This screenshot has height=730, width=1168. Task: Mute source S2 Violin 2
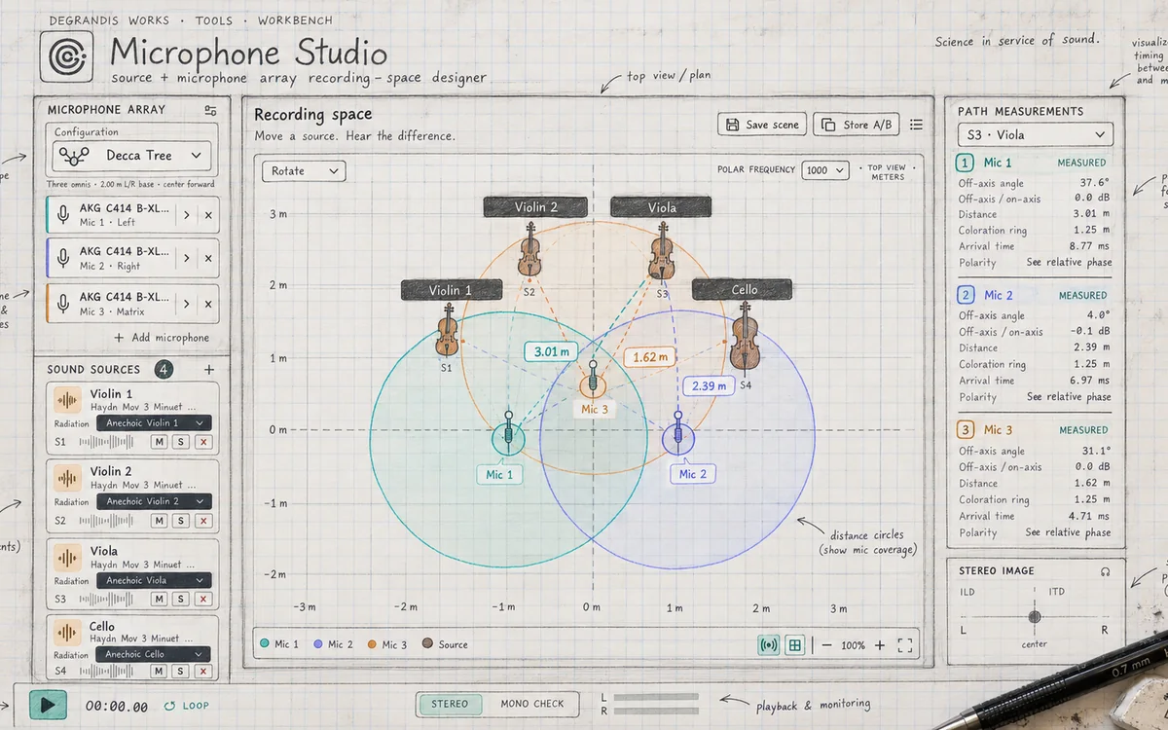coord(160,521)
